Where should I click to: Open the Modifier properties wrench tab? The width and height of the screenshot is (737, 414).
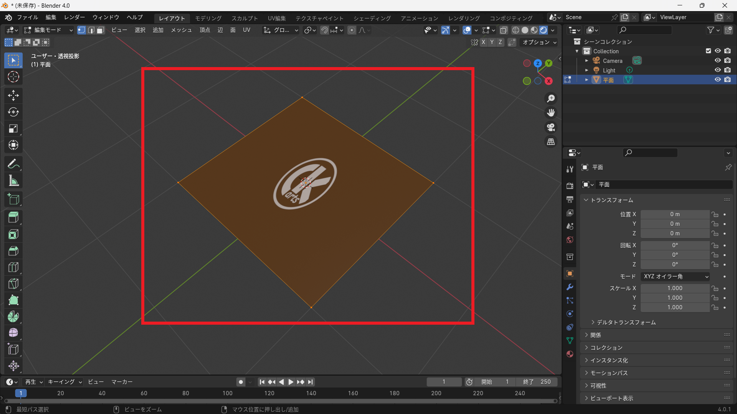click(570, 287)
